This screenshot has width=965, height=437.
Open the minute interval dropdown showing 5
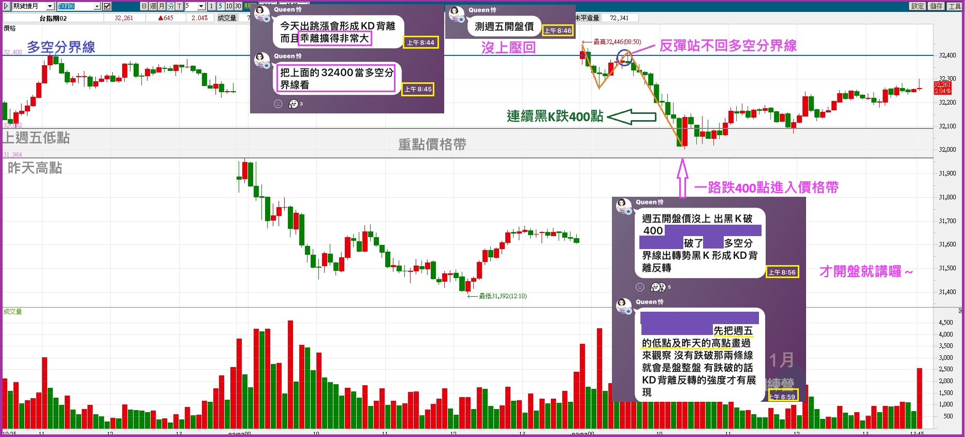point(201,6)
